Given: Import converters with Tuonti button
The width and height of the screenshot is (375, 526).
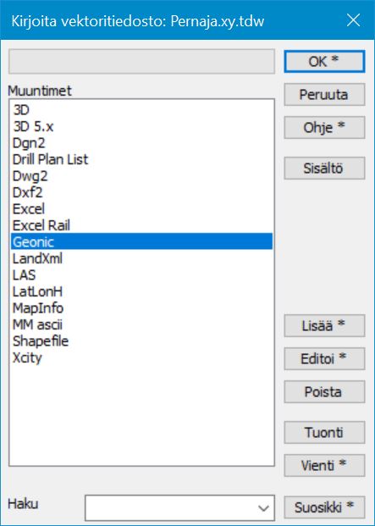Looking at the screenshot, I should [x=324, y=433].
